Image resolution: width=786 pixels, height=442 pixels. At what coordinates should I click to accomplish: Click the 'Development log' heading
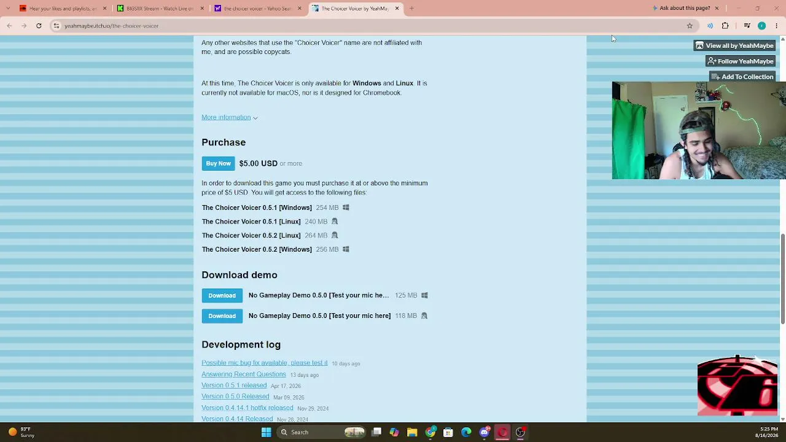pyautogui.click(x=241, y=344)
